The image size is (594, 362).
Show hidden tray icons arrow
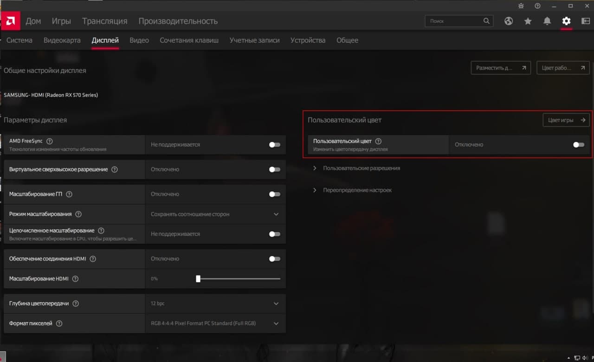(x=568, y=358)
